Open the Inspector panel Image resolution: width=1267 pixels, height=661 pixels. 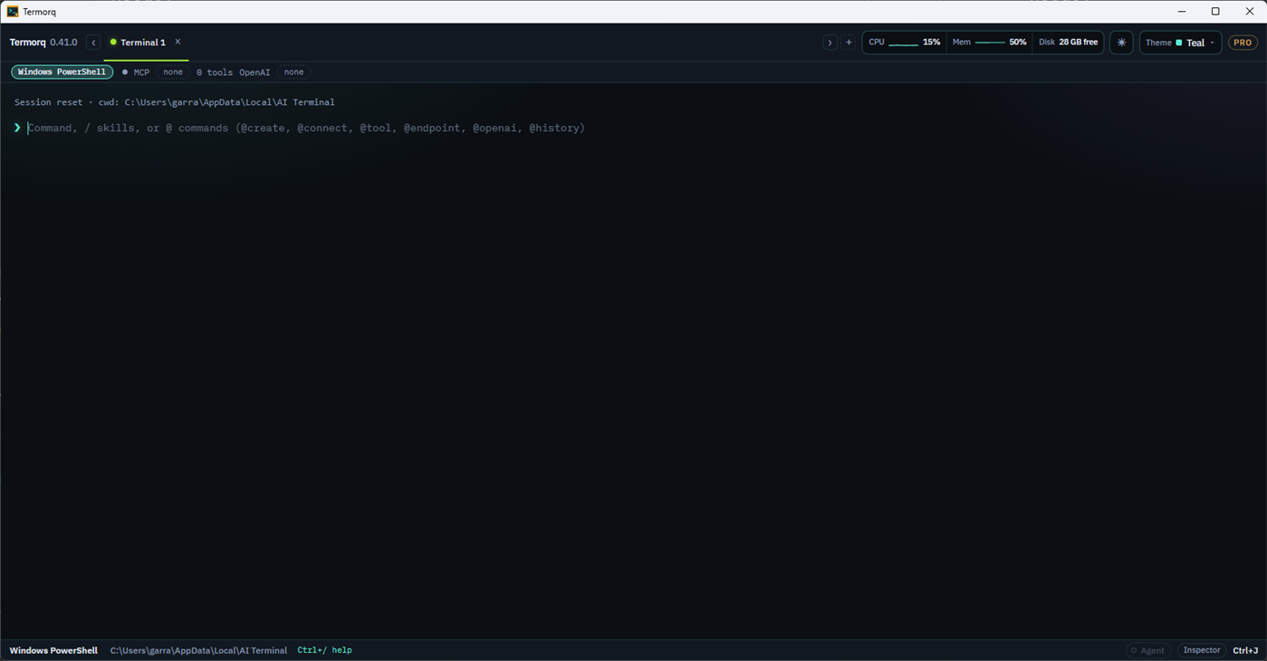click(1202, 650)
